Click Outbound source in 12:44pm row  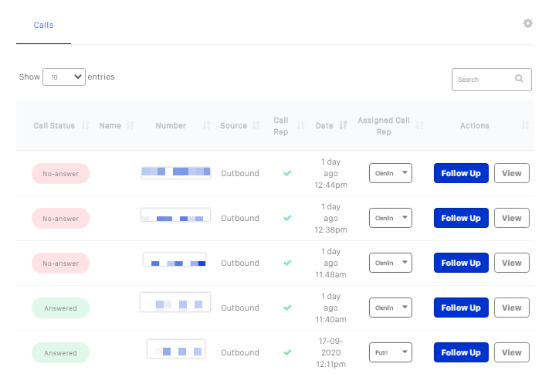coord(240,173)
